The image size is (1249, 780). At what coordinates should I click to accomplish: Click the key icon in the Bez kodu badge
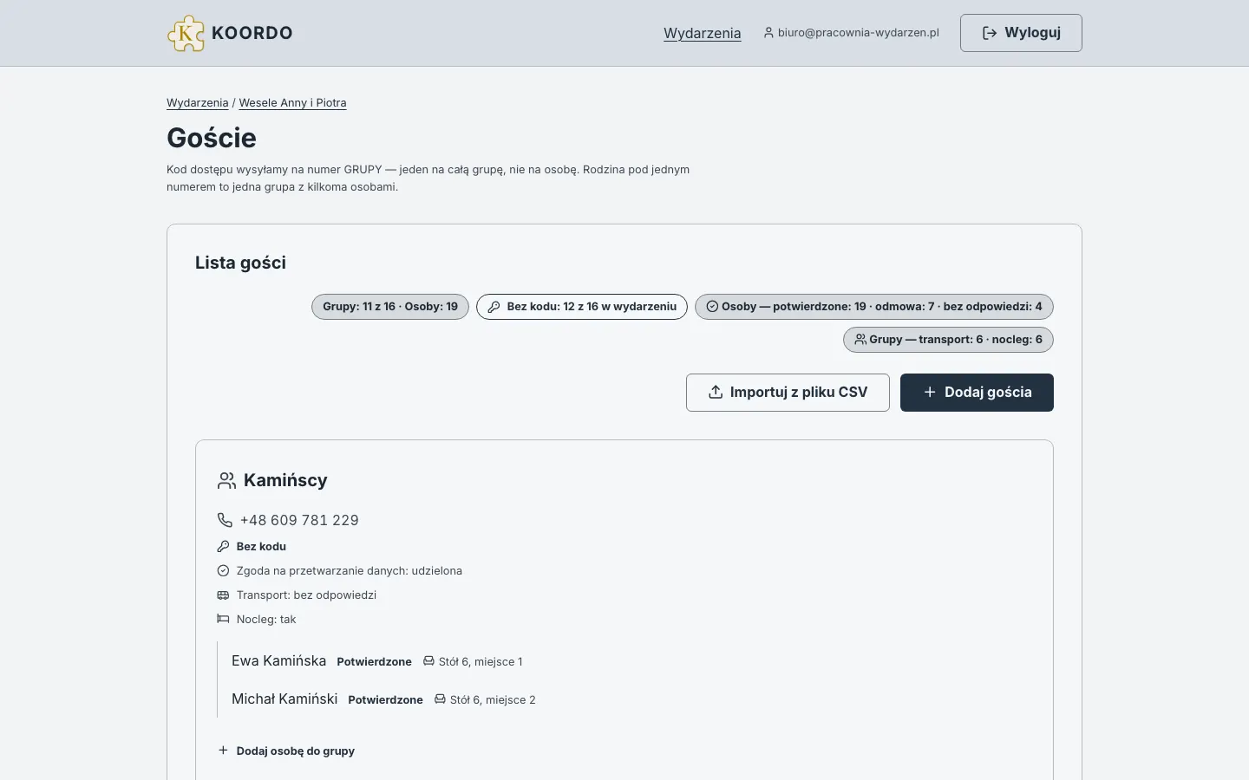(x=494, y=307)
